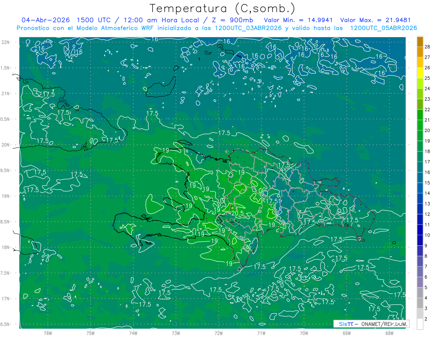Click the 72W longitude axis label
The image size is (437, 338).
pos(219,333)
